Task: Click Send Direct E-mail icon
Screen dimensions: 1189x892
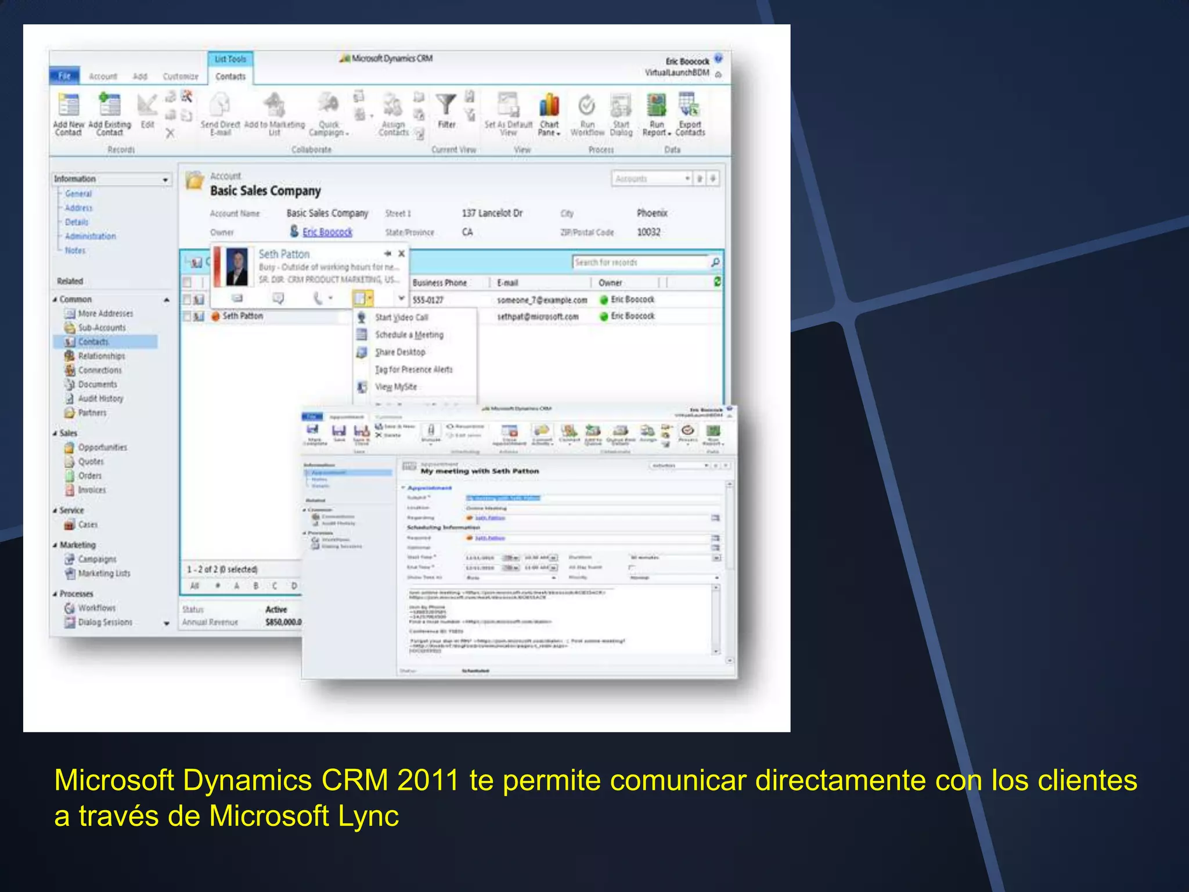Action: point(220,106)
